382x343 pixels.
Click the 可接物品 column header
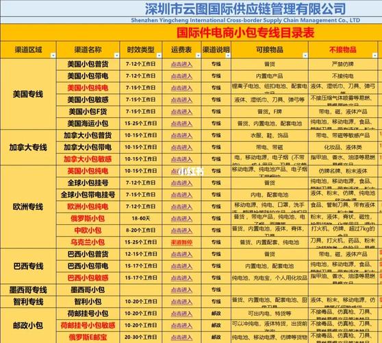click(270, 50)
